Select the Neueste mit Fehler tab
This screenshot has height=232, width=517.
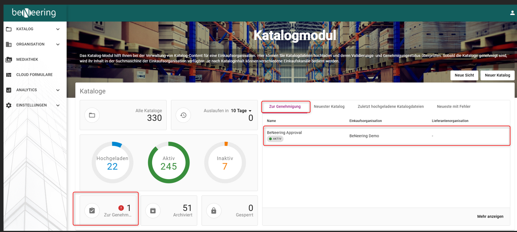(453, 106)
